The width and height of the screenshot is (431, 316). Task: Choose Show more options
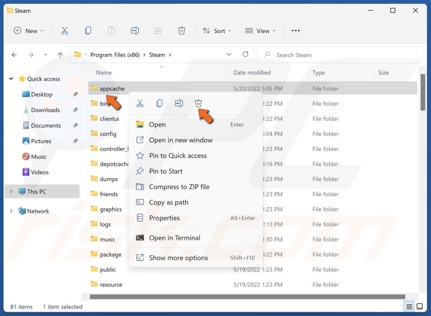(196, 258)
